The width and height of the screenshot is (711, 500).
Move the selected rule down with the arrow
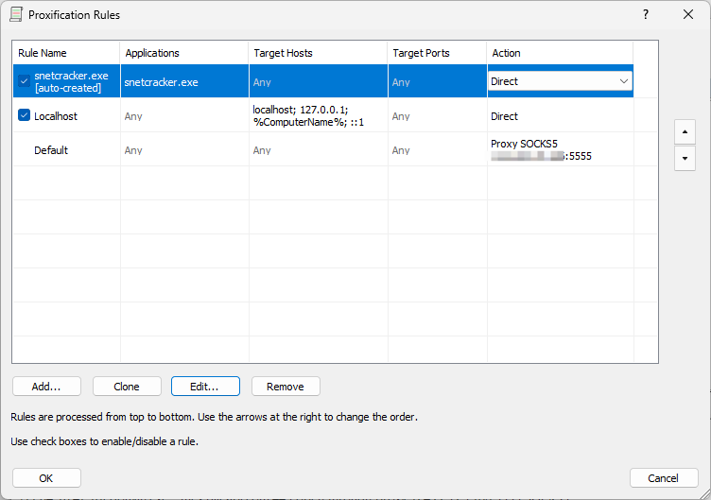685,158
